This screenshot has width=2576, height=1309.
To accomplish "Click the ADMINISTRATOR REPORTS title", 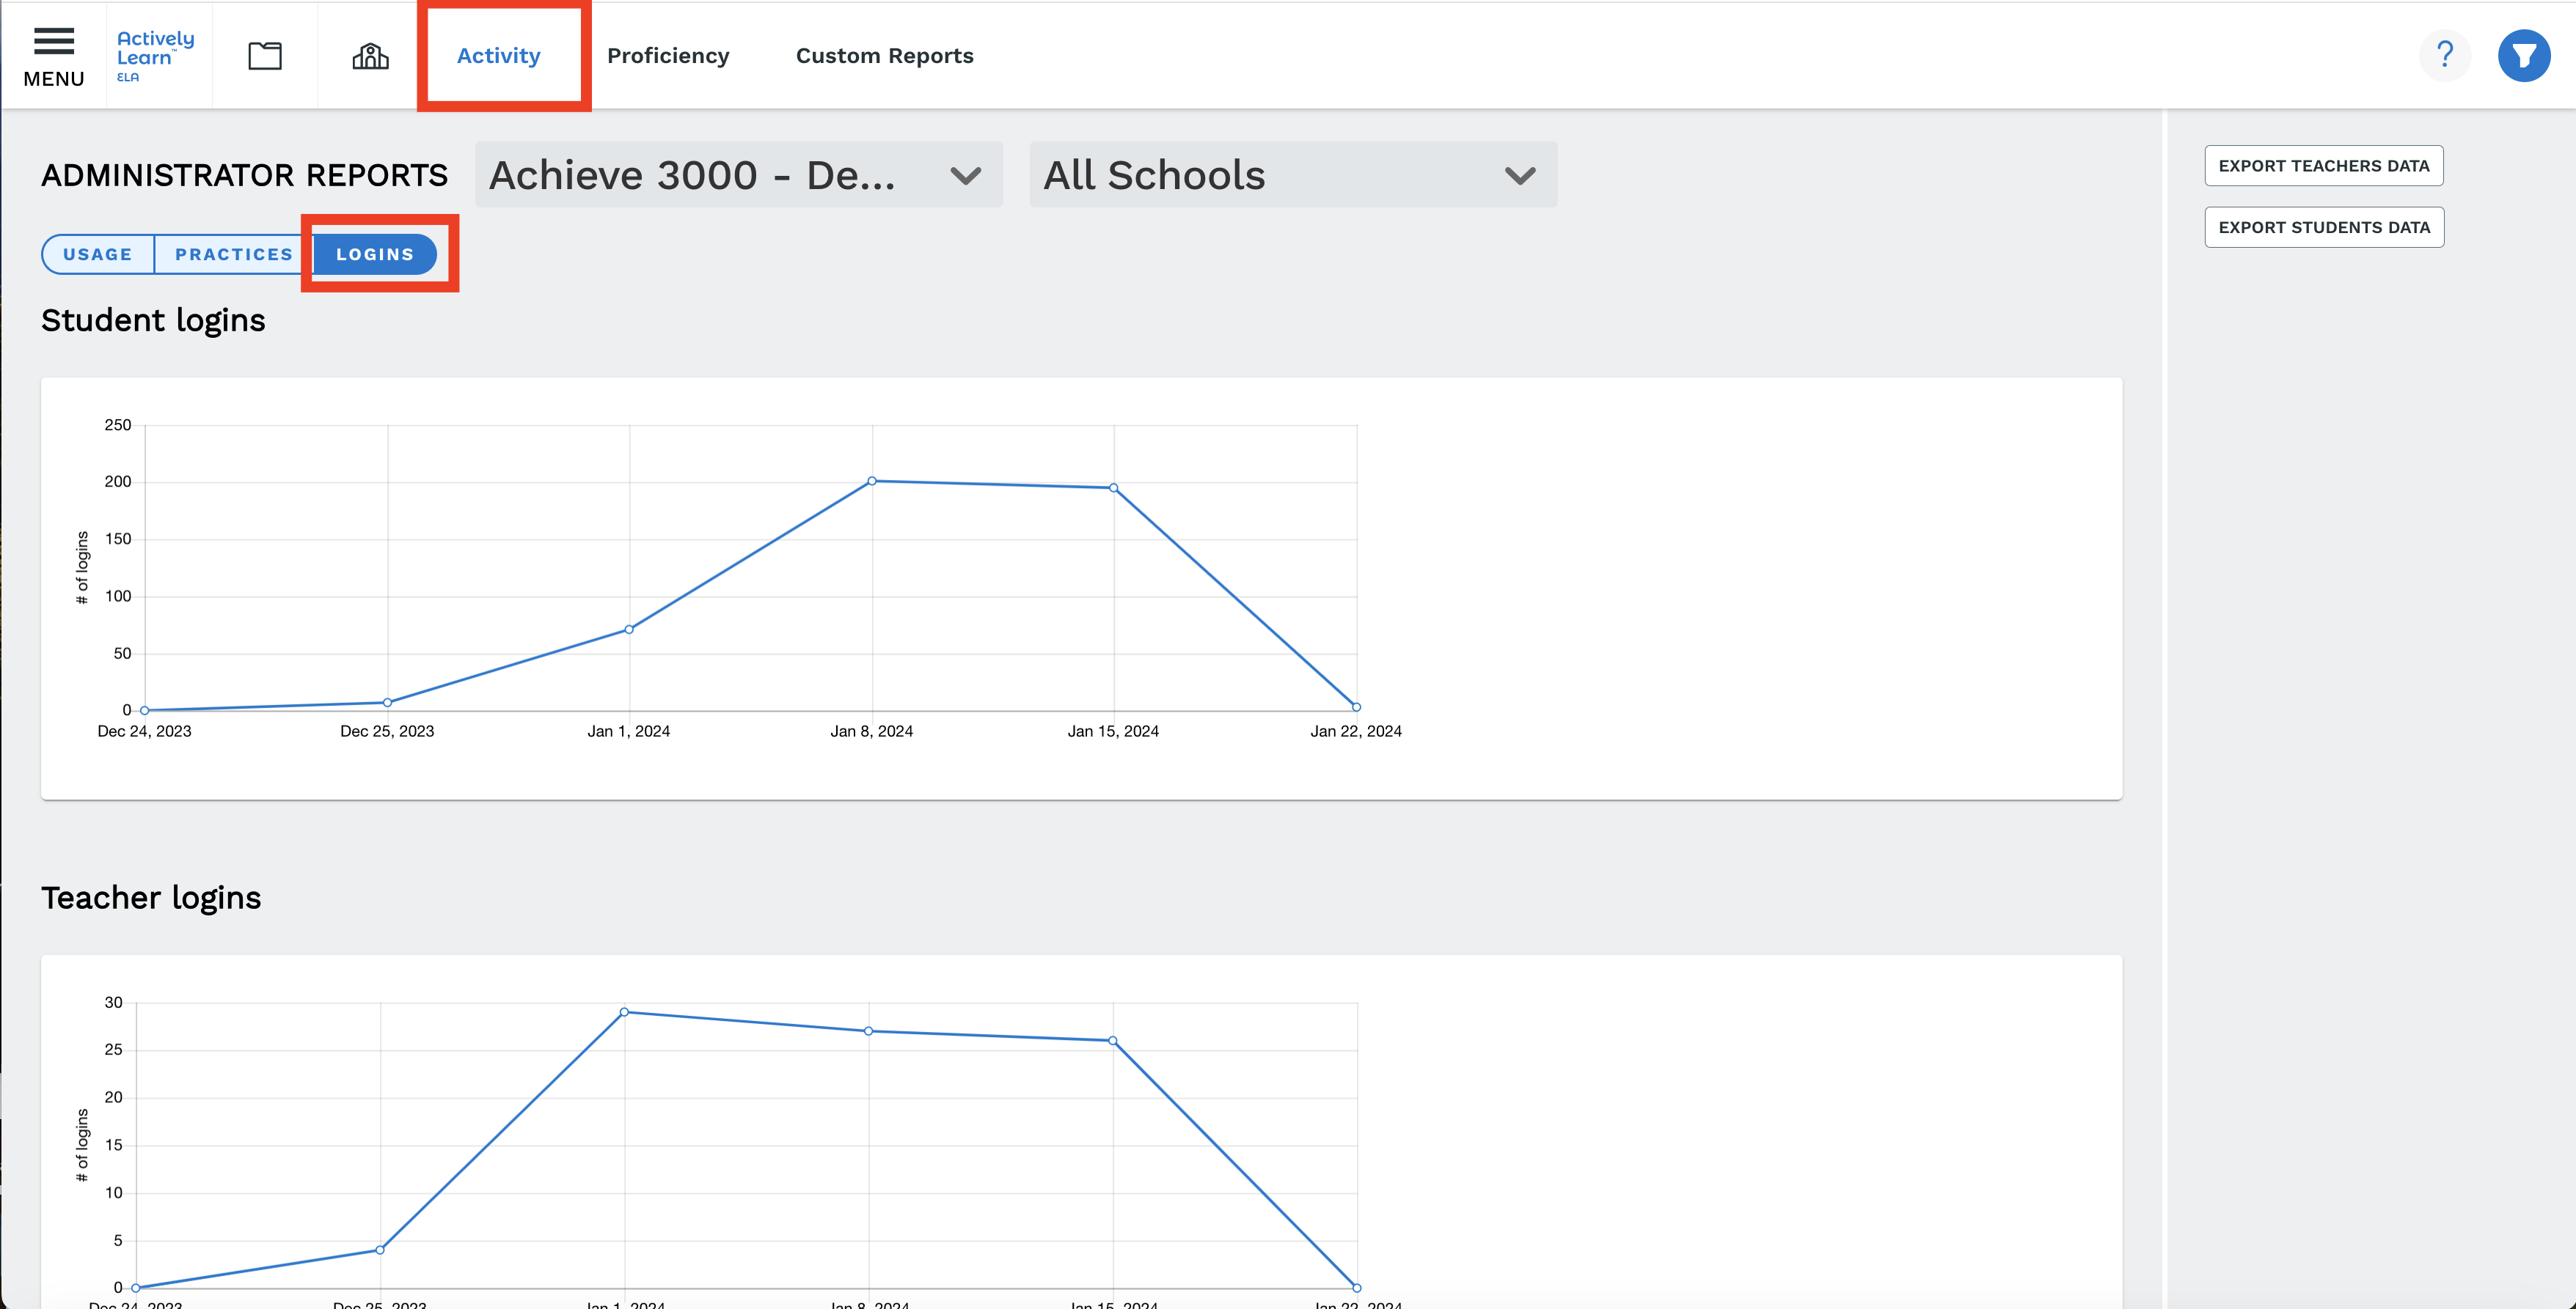I will pos(244,175).
